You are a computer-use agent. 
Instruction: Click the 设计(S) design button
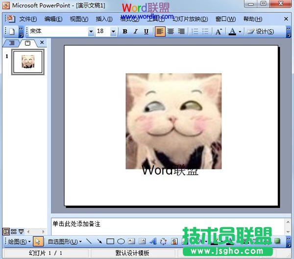pyautogui.click(x=261, y=31)
